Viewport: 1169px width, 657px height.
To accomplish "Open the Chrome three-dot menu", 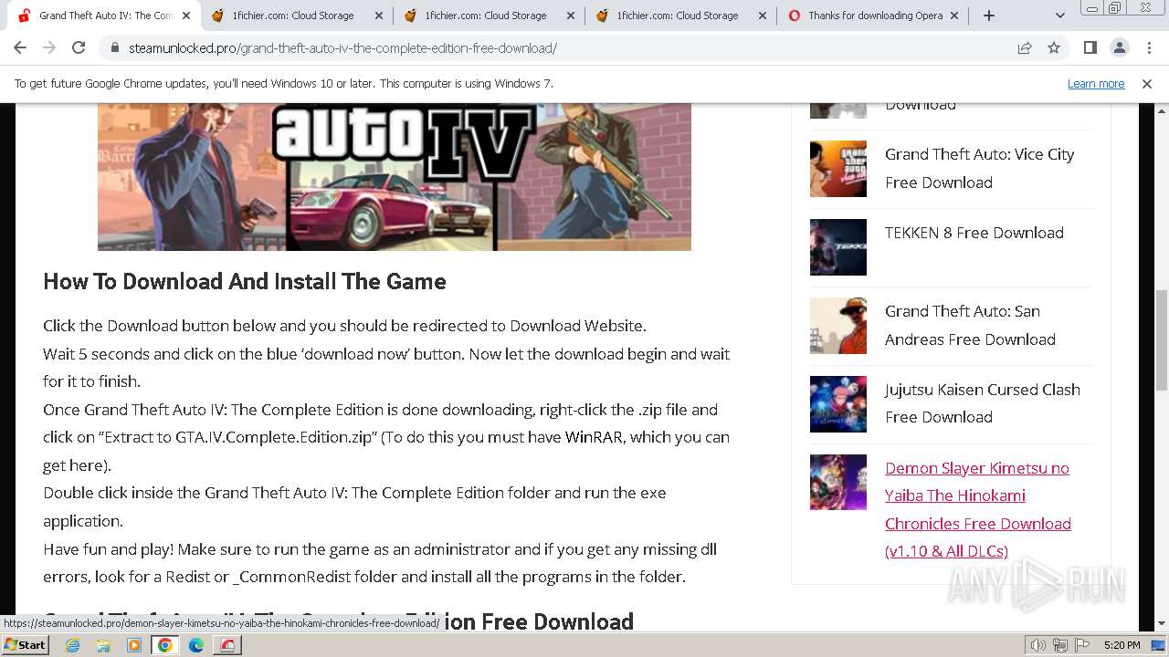I will [x=1148, y=48].
